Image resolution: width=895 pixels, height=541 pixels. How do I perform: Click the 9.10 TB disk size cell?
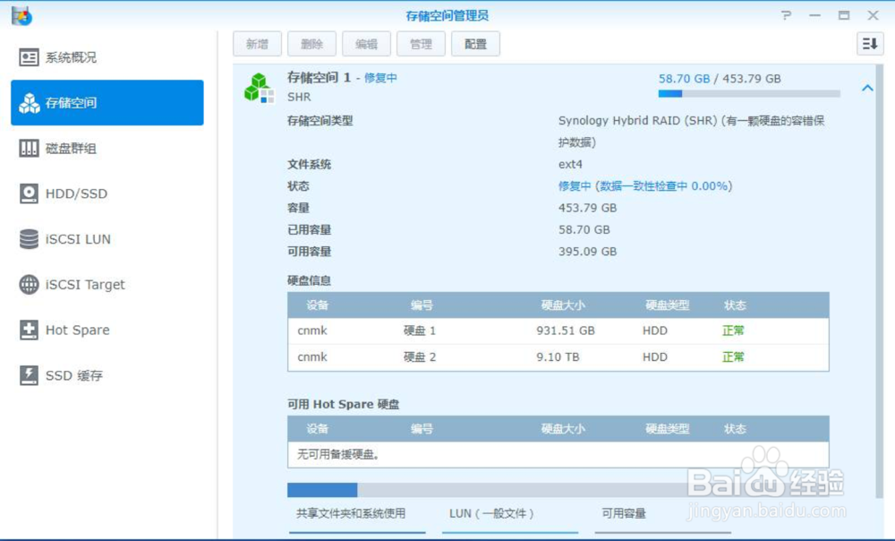click(558, 357)
